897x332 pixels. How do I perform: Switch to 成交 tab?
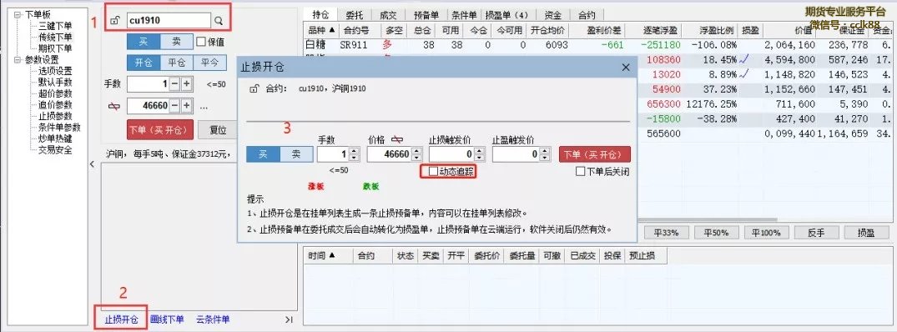coord(389,15)
